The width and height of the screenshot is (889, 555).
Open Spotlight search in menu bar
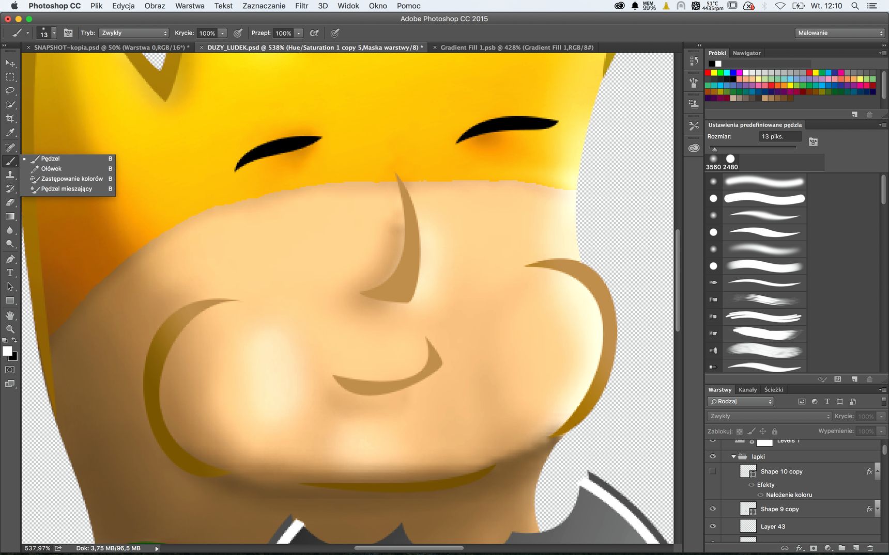(855, 6)
